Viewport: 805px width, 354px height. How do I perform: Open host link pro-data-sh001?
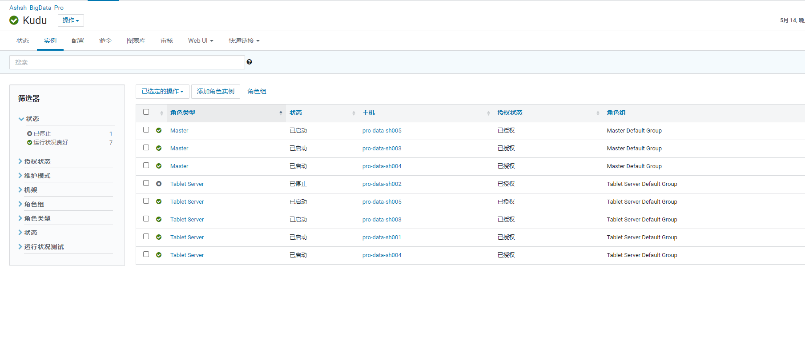[x=382, y=237]
